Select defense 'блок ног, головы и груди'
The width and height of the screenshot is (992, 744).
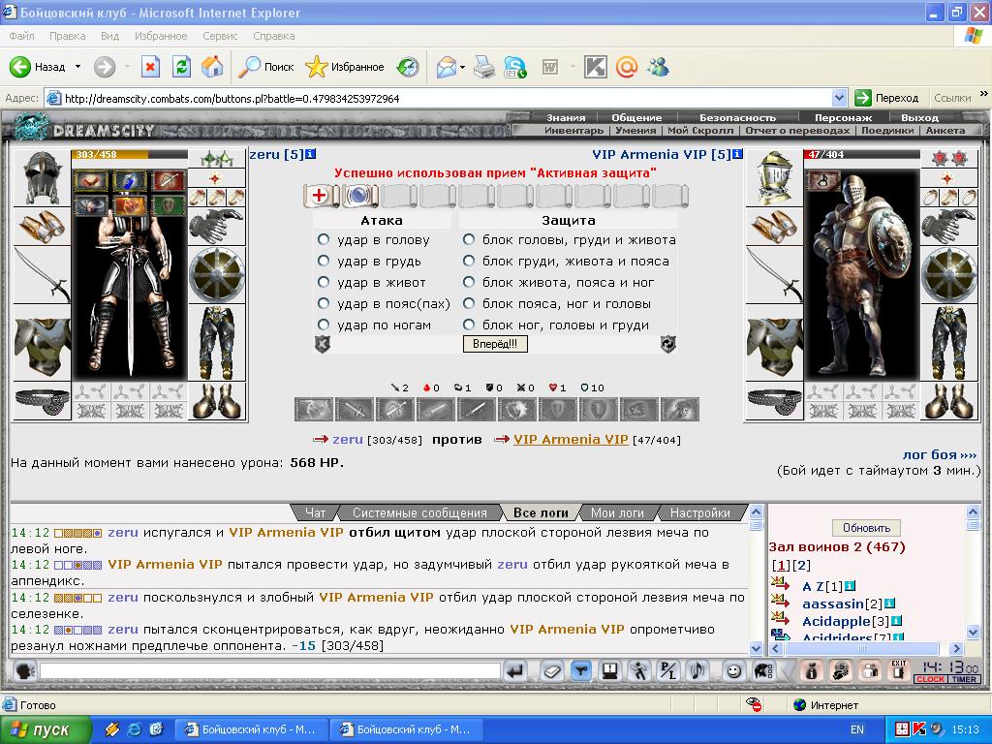pos(469,325)
